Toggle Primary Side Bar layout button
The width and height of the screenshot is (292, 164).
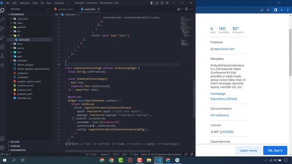(152, 3)
